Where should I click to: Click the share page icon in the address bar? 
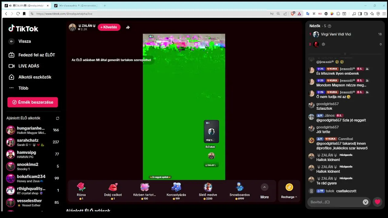(285, 14)
